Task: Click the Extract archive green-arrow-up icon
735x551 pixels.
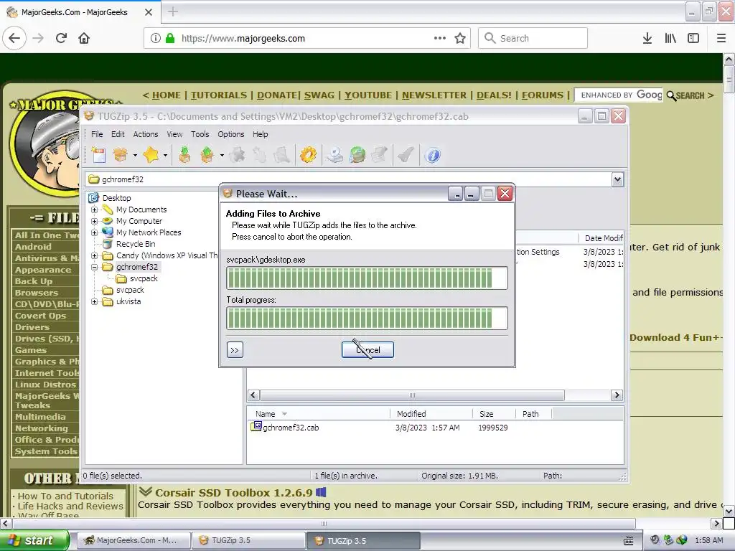Action: tap(207, 155)
